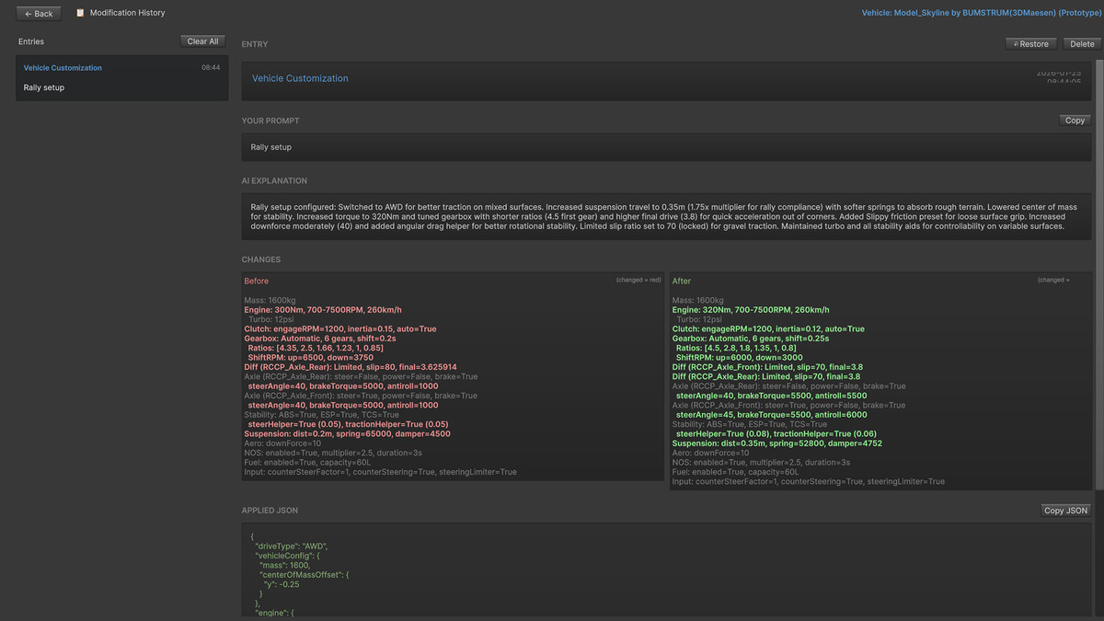The image size is (1104, 621).
Task: Restore this vehicle modification entry
Action: (x=1032, y=44)
